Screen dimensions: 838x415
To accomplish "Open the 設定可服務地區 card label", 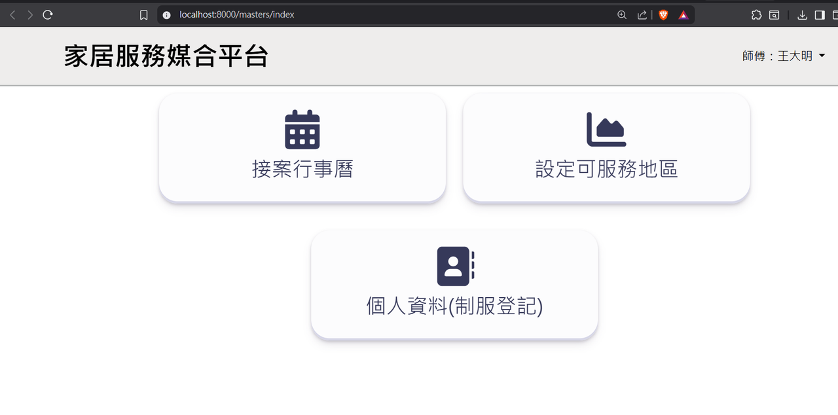I will (606, 169).
